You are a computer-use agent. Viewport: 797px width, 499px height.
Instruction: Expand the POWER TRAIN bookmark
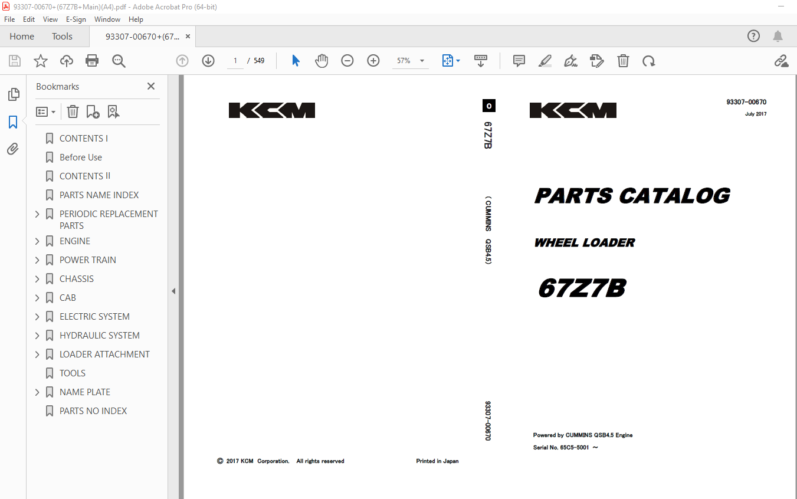pos(38,260)
